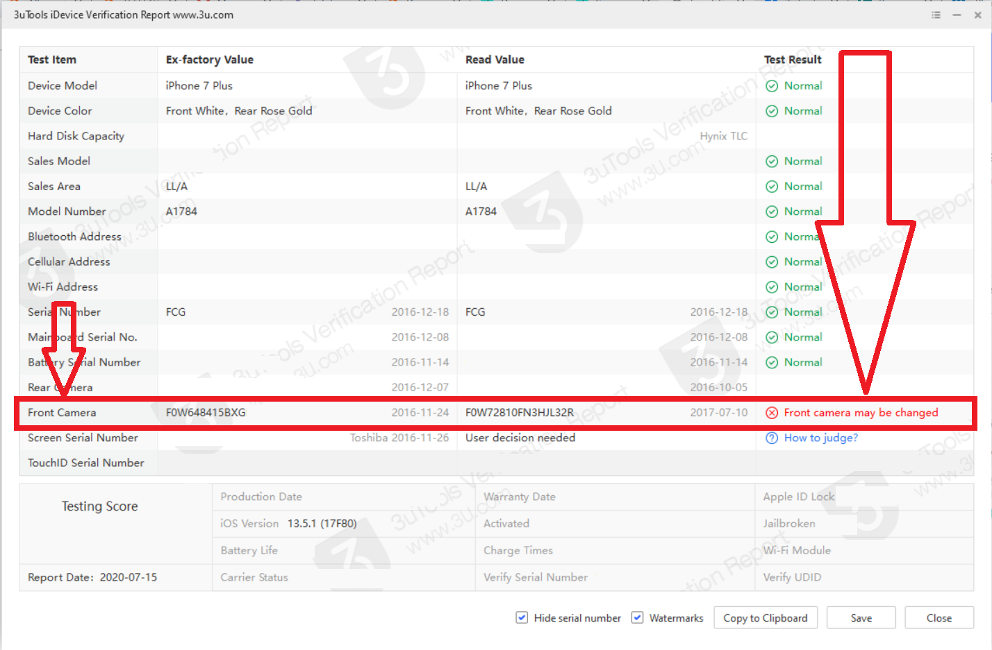Select the Model Number row label

click(x=67, y=212)
